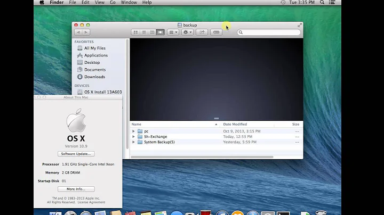Select the 'Yesterday, 5:59 PM' date cell

(x=240, y=142)
